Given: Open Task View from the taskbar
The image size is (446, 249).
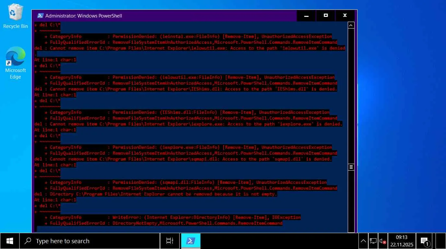Looking at the screenshot, I should pyautogui.click(x=170, y=241).
